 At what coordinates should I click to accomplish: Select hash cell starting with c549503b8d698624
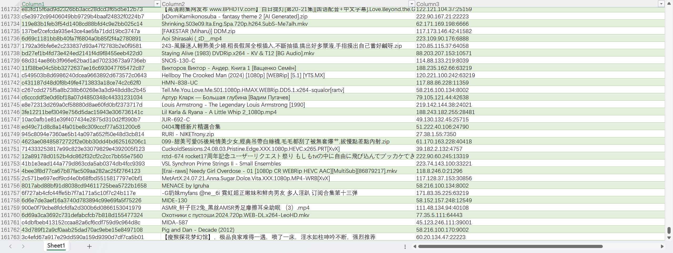(x=91, y=75)
